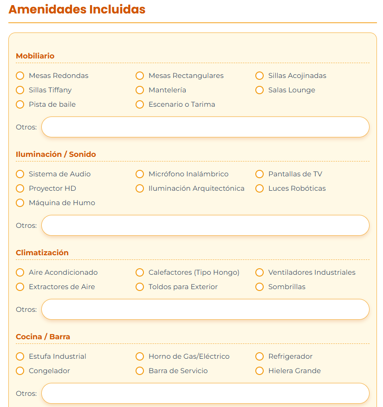Select Máquina de Humo option
Image resolution: width=383 pixels, height=407 pixels.
[x=20, y=203]
